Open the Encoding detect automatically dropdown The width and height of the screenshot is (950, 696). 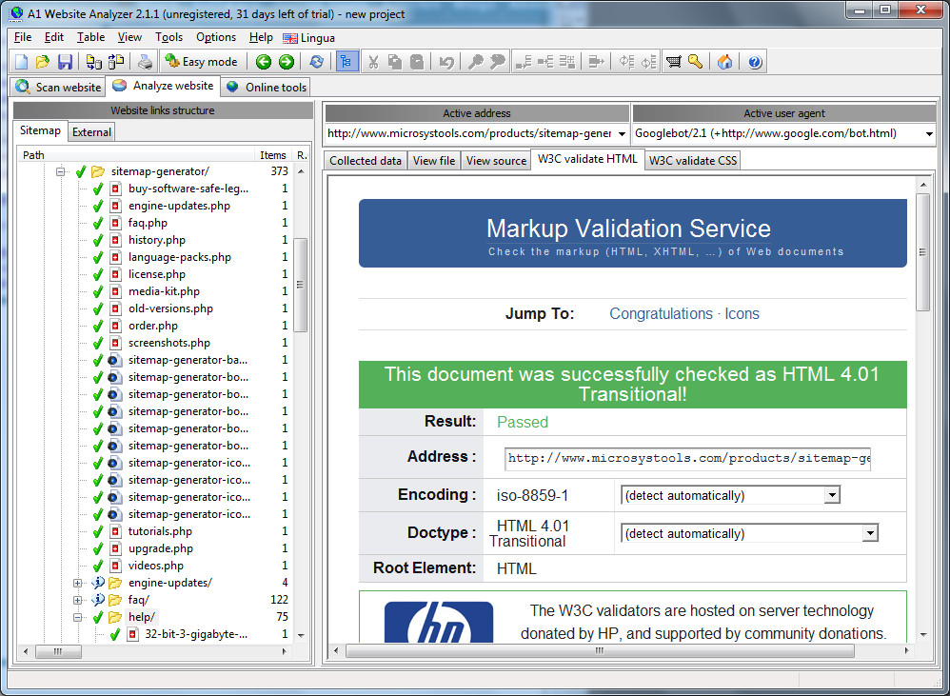832,495
